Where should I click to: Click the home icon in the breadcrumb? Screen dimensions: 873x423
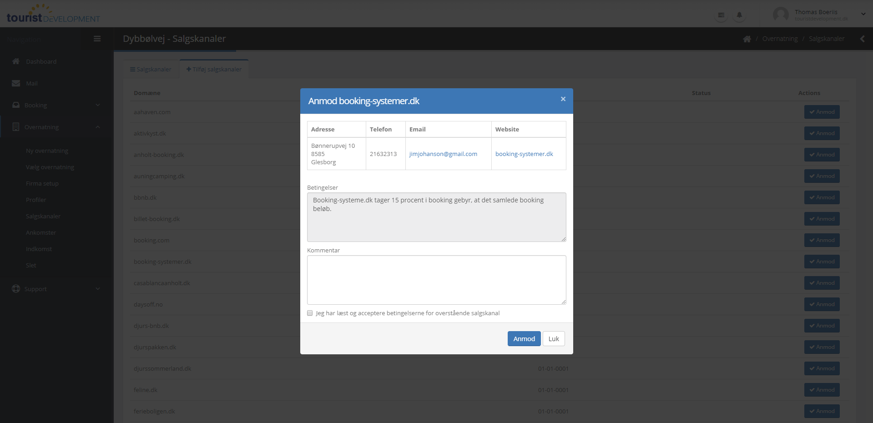click(x=747, y=39)
